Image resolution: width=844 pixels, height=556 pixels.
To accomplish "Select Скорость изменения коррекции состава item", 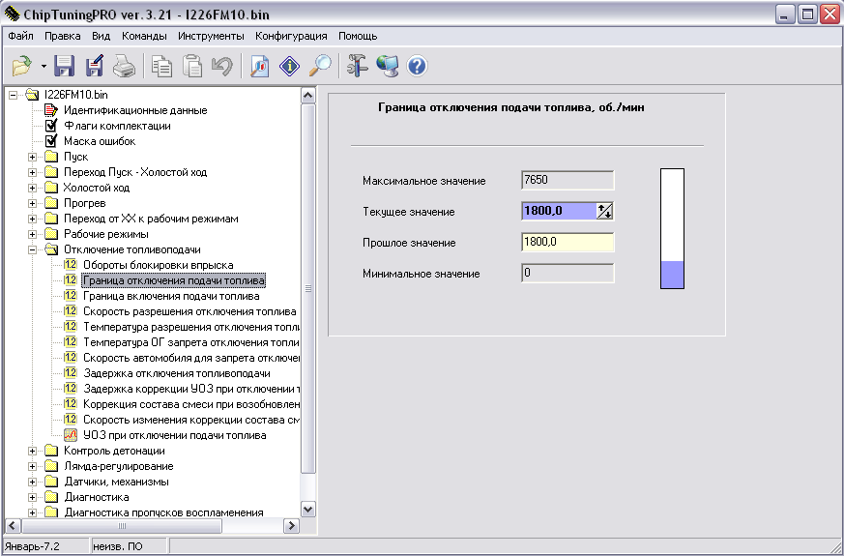I will pyautogui.click(x=191, y=421).
